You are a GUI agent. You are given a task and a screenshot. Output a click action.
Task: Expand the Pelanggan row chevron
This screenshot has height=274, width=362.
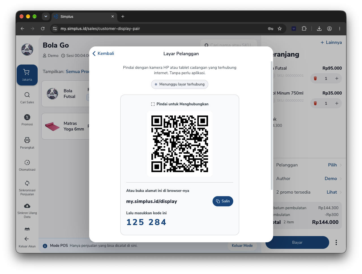point(341,165)
